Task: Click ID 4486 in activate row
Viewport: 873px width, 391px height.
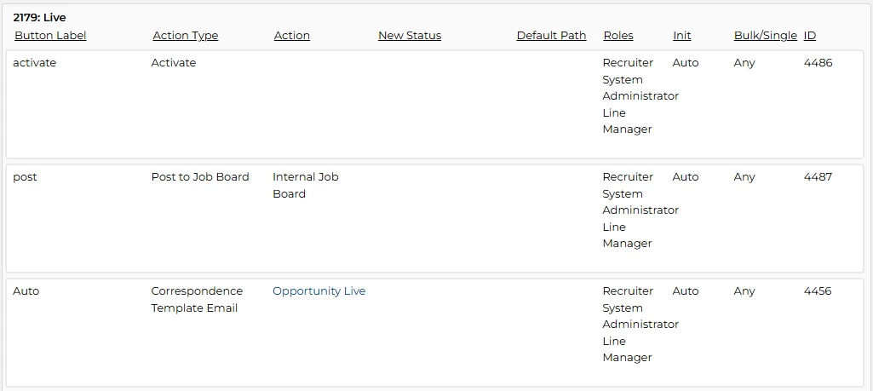Action: (818, 63)
